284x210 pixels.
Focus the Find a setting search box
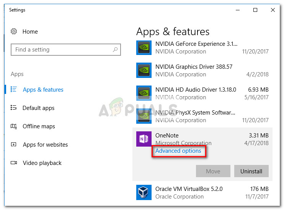point(66,50)
